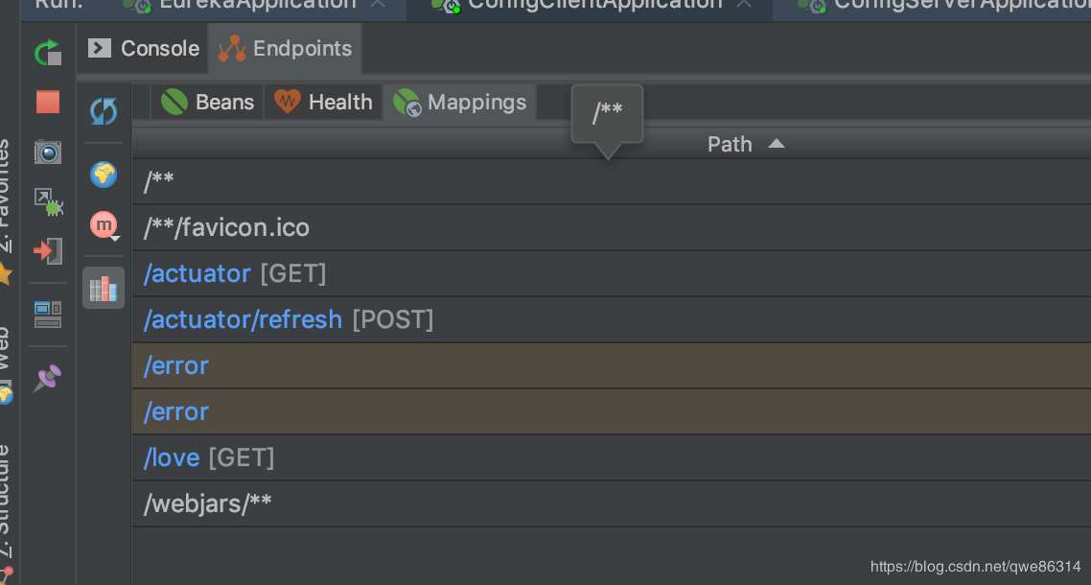
Task: Open the 'm' request method dropdown
Action: tap(104, 224)
